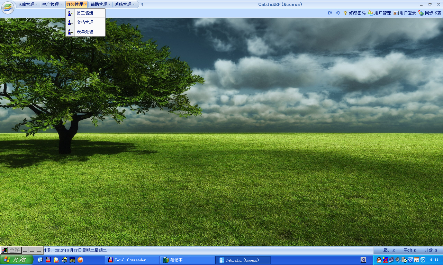This screenshot has width=443, height=265.
Task: Expand the quick access toolbar customize arrow
Action: coord(142,4)
